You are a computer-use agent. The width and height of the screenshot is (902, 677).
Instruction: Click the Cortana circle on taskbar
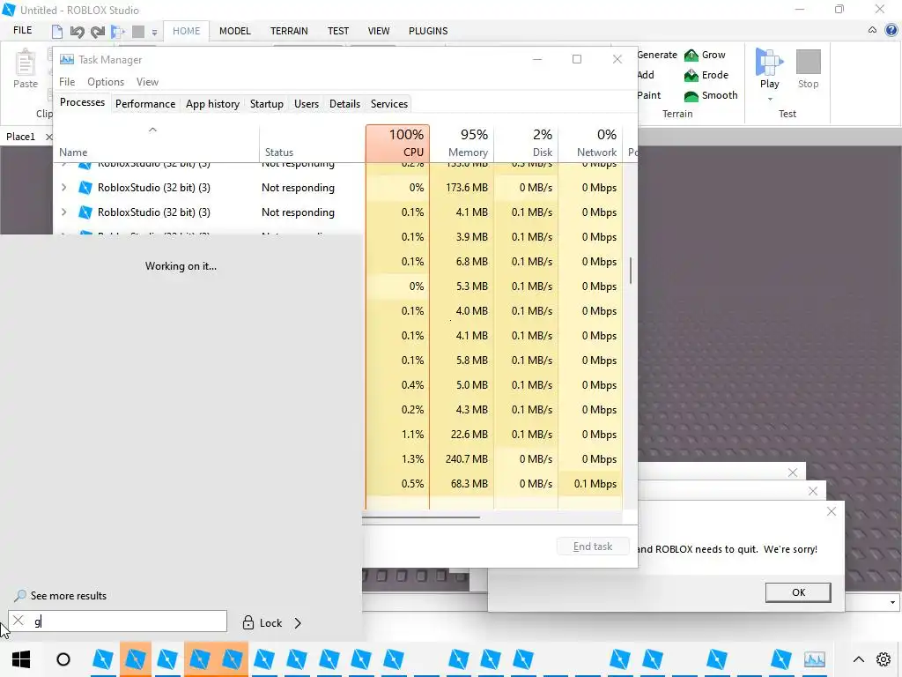point(63,659)
